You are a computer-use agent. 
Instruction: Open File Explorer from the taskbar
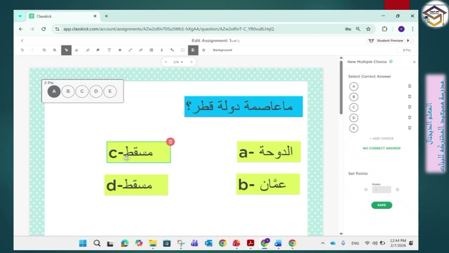point(153,243)
